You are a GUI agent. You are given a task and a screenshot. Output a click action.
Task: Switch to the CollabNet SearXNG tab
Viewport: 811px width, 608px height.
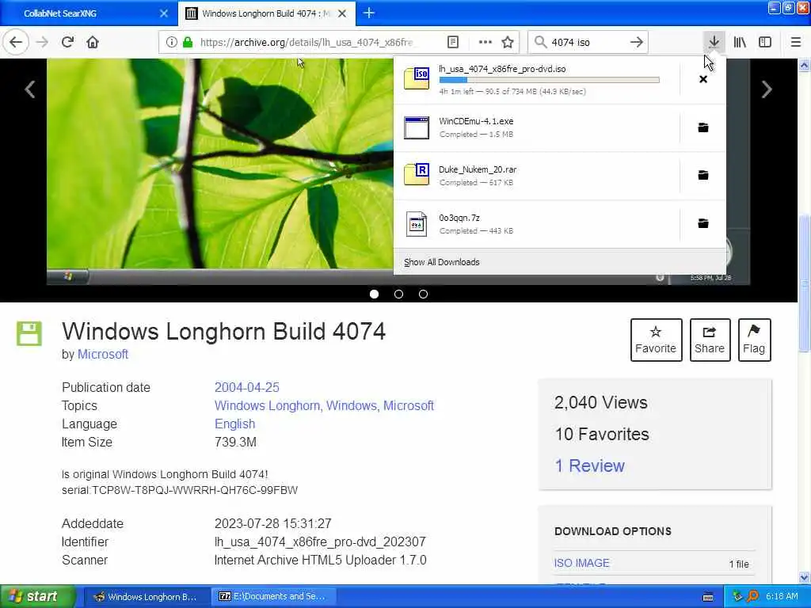coord(88,13)
